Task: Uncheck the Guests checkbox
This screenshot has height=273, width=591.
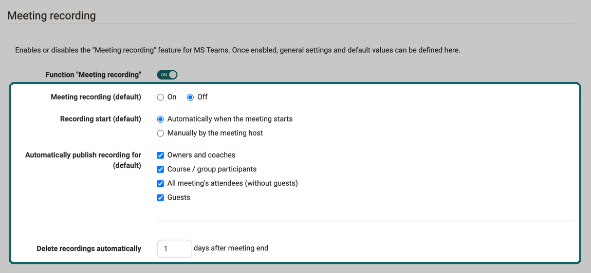Action: click(160, 198)
